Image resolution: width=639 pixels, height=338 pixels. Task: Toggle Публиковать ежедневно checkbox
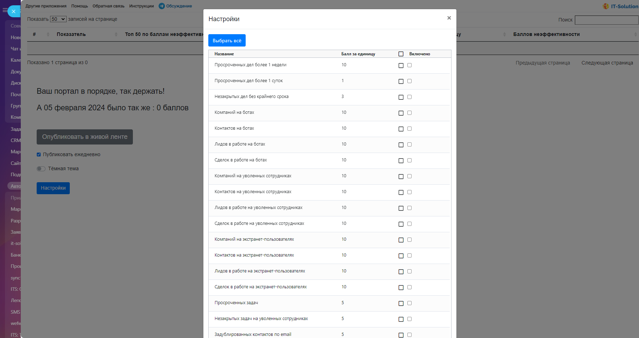(x=39, y=154)
